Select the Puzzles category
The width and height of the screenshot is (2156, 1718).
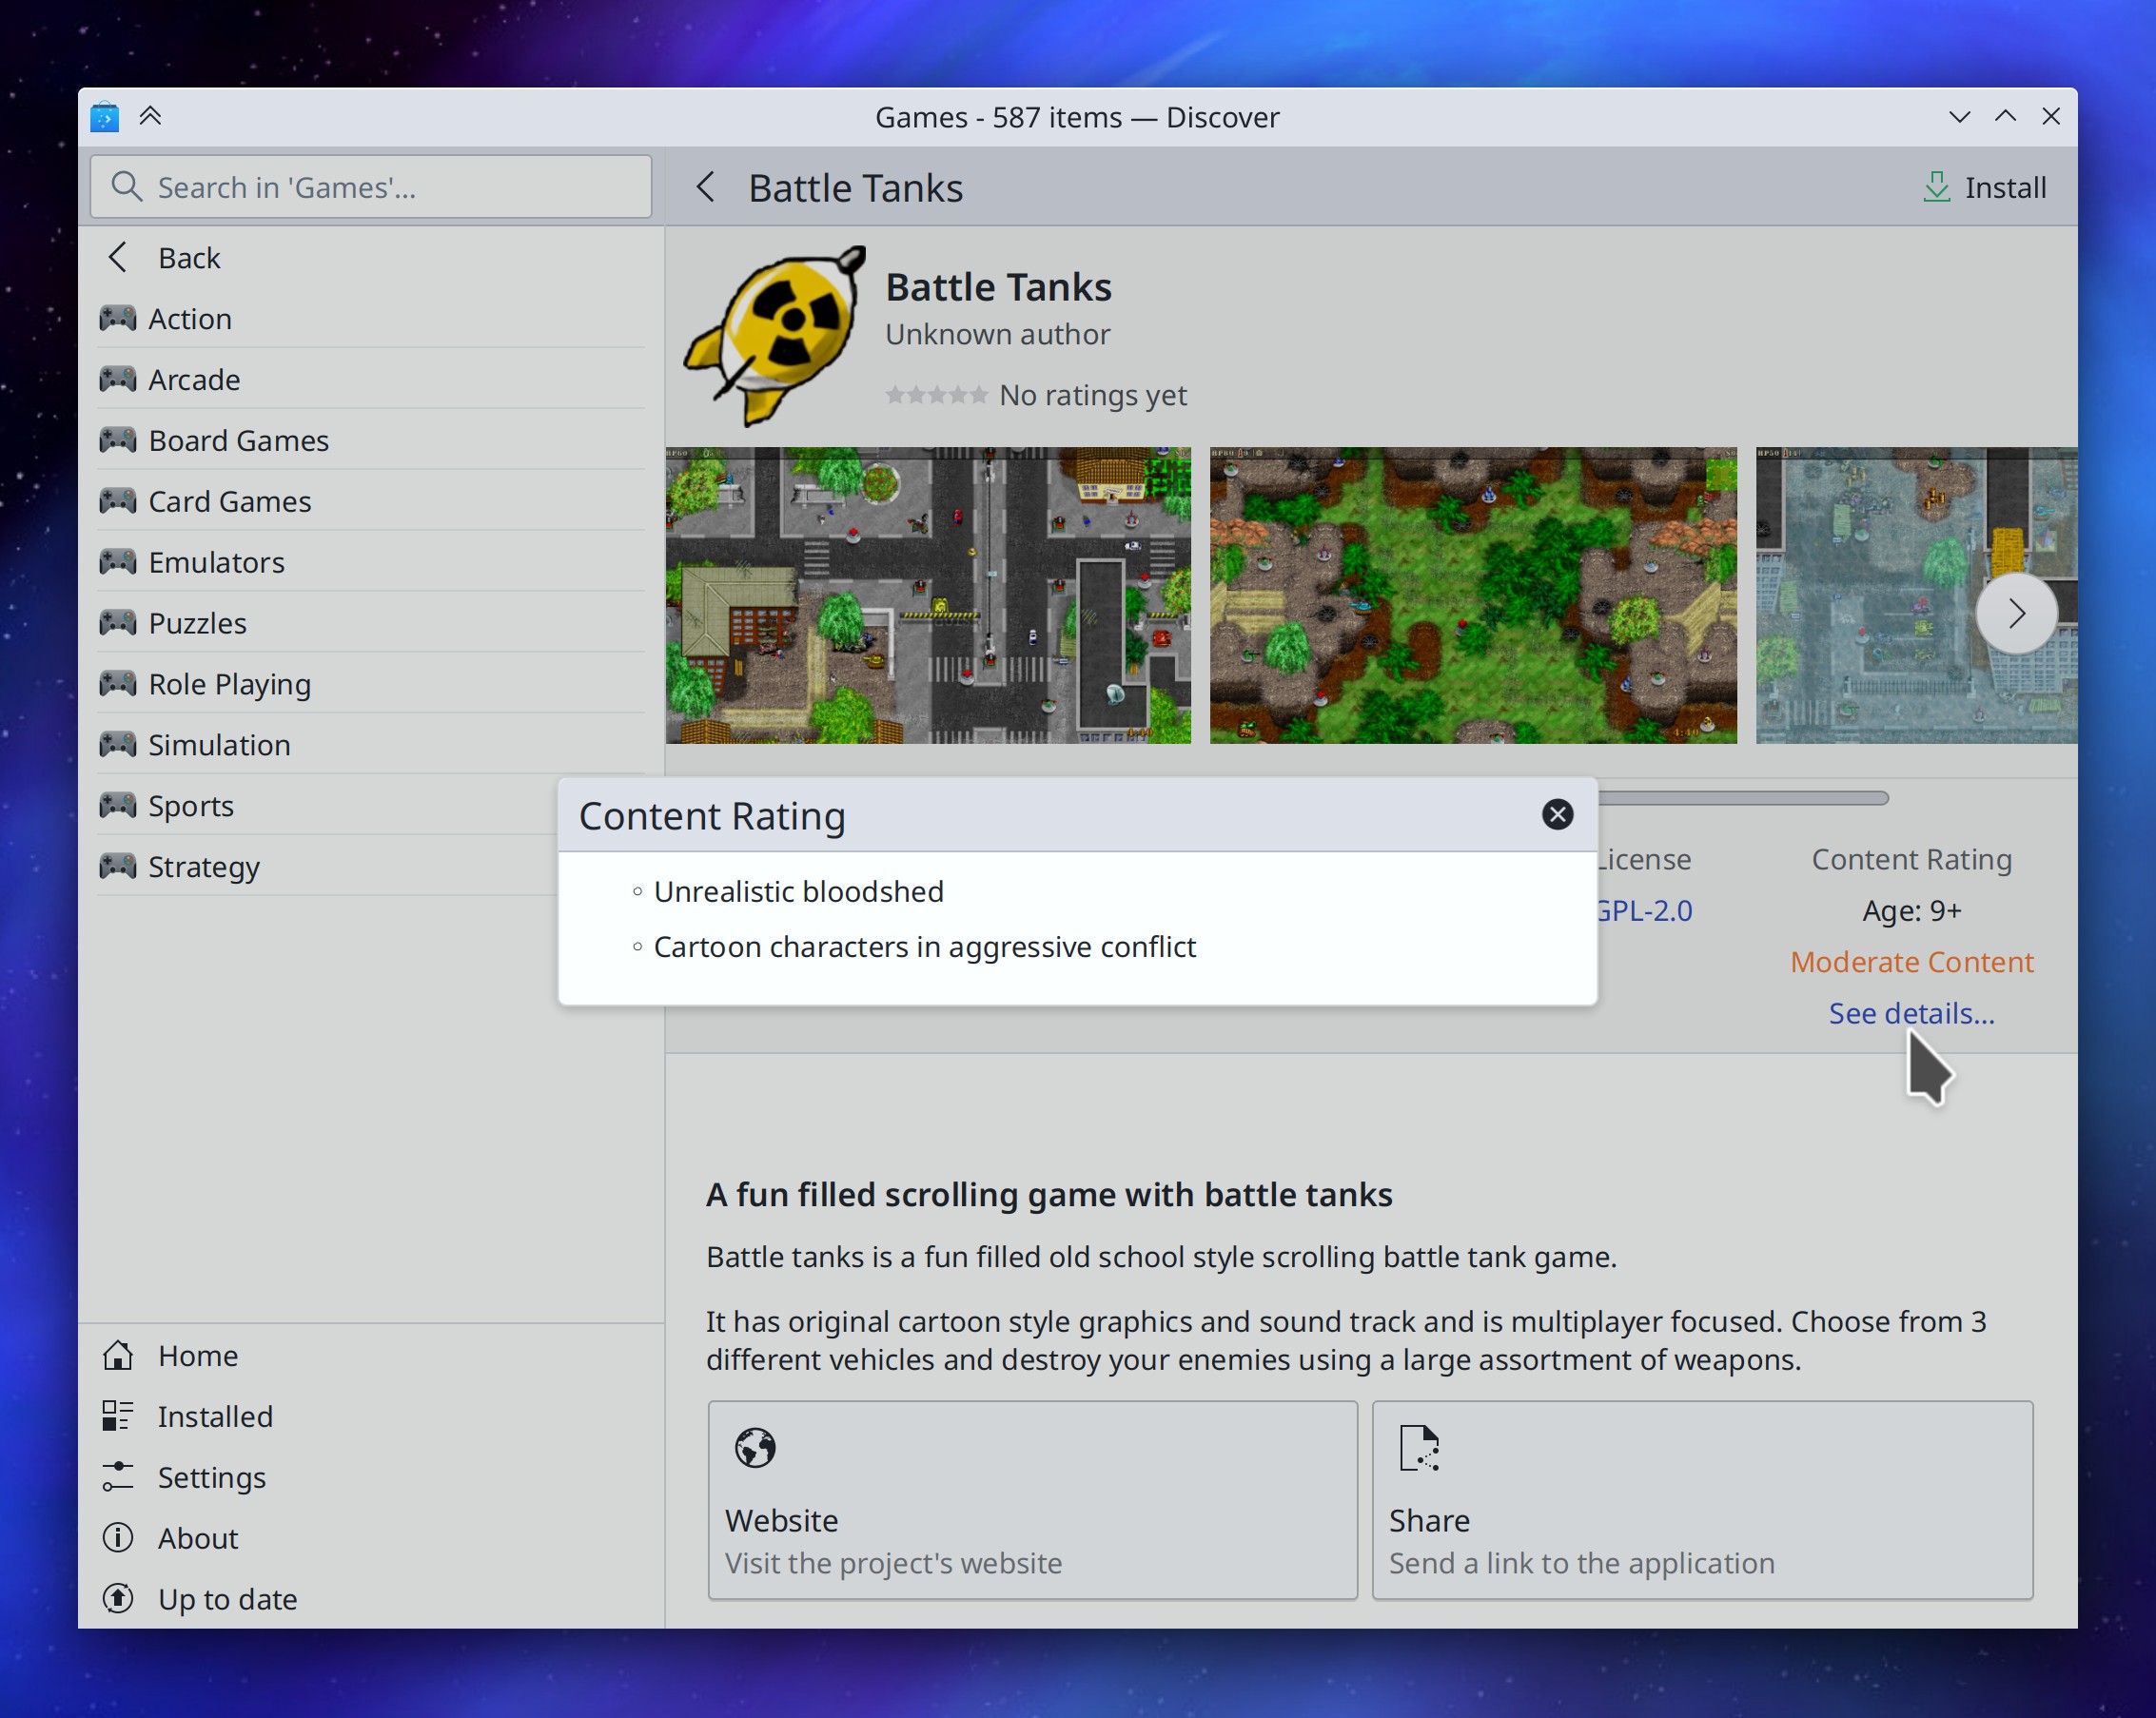tap(197, 623)
